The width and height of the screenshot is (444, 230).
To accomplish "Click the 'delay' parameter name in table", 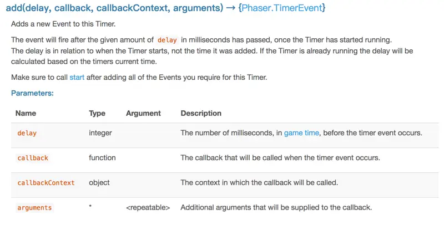I will tap(27, 133).
